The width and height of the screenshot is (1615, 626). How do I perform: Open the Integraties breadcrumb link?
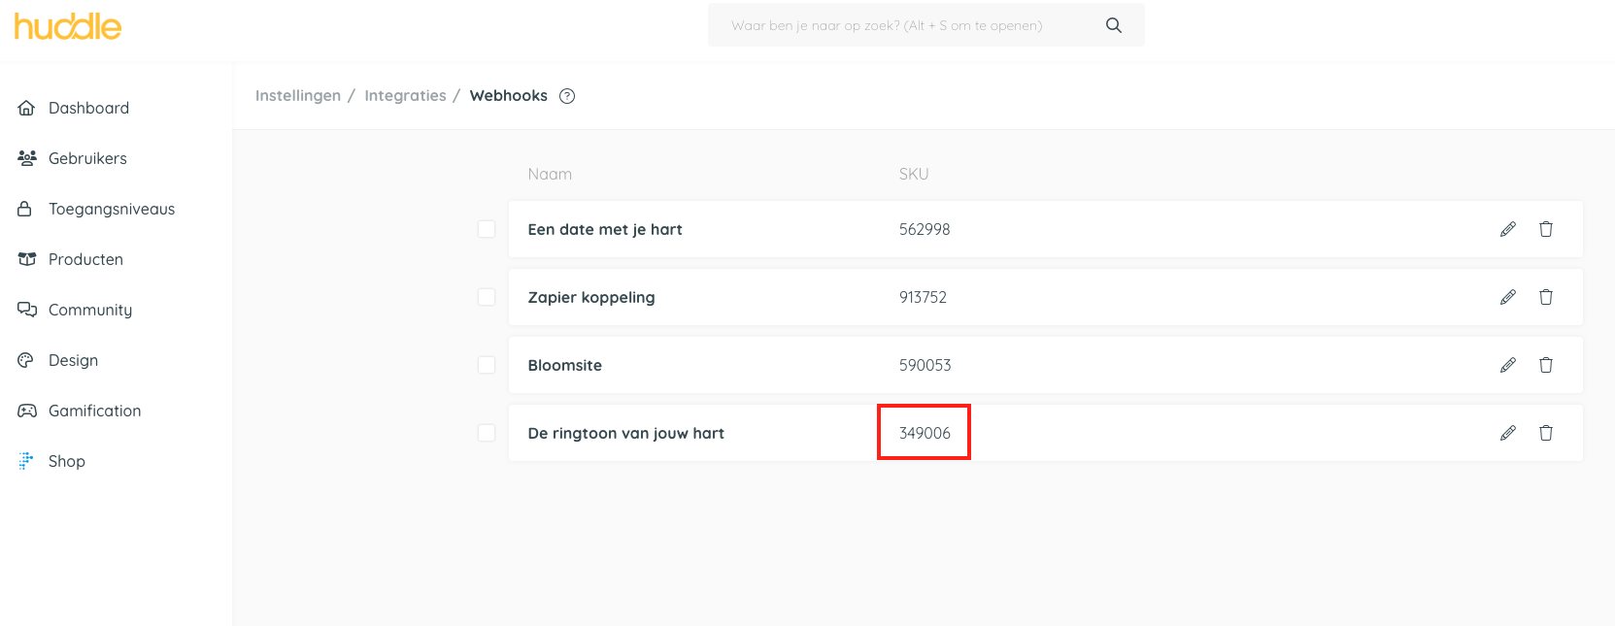[x=405, y=96]
